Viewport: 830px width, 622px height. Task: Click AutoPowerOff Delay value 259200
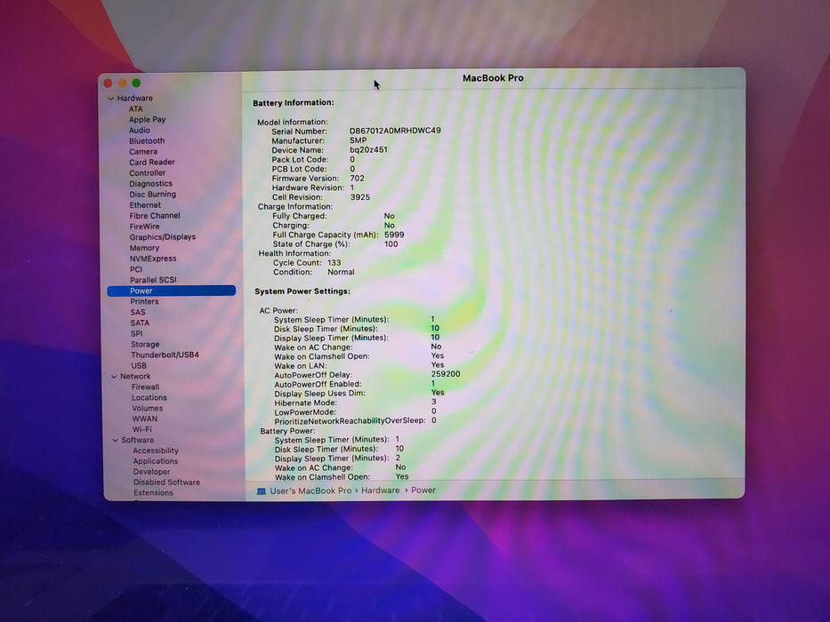(x=446, y=374)
